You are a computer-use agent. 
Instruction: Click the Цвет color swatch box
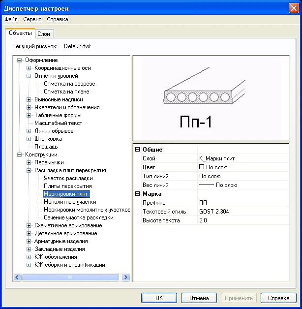pos(202,167)
